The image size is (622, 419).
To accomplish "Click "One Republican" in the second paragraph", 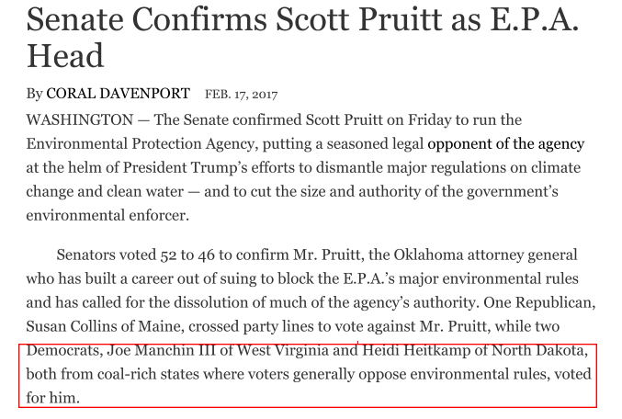I will (x=532, y=303).
